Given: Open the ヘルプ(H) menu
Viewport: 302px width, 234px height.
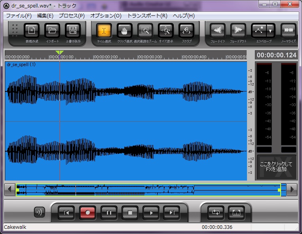Looking at the screenshot, I should pyautogui.click(x=184, y=16).
